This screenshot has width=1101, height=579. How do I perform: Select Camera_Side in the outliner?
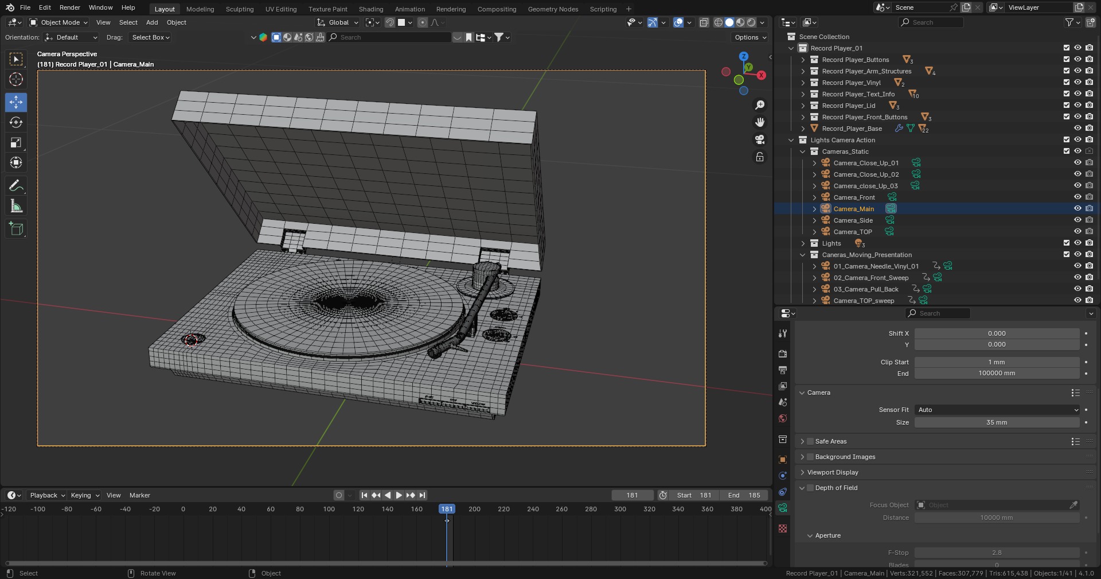[x=853, y=220]
